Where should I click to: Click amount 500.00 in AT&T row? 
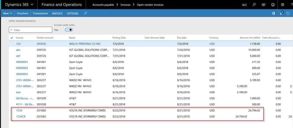click(256, 104)
